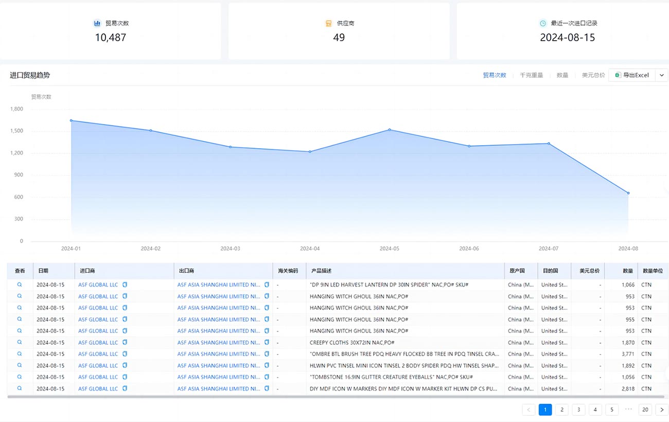Click quantity cell 3,771
This screenshot has height=422, width=669.
click(x=628, y=354)
